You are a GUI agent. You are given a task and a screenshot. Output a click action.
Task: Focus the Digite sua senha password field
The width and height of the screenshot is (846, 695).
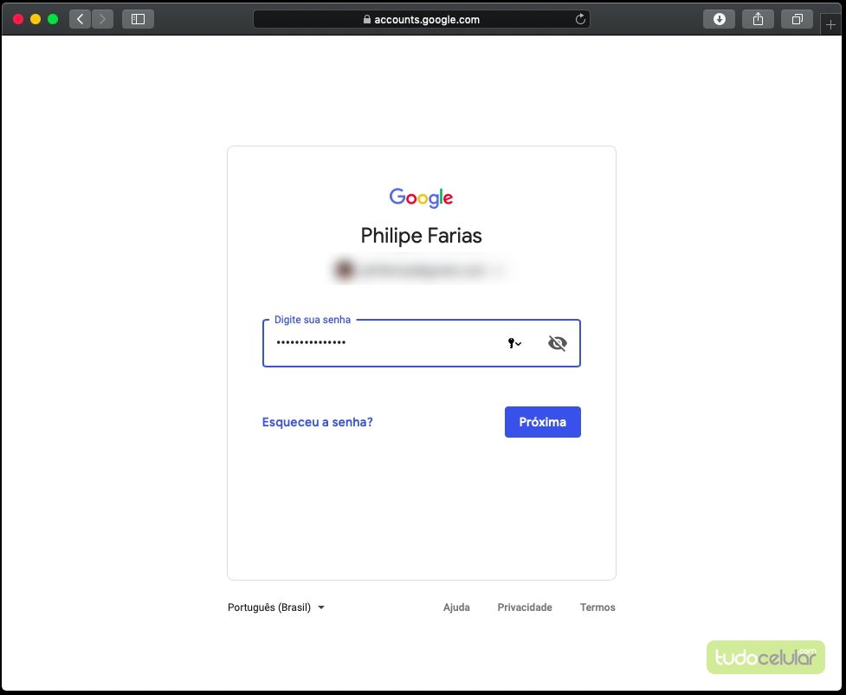[x=385, y=343]
